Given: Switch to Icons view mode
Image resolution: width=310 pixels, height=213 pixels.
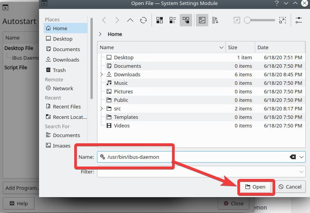Looking at the screenshot, I should click(160, 21).
